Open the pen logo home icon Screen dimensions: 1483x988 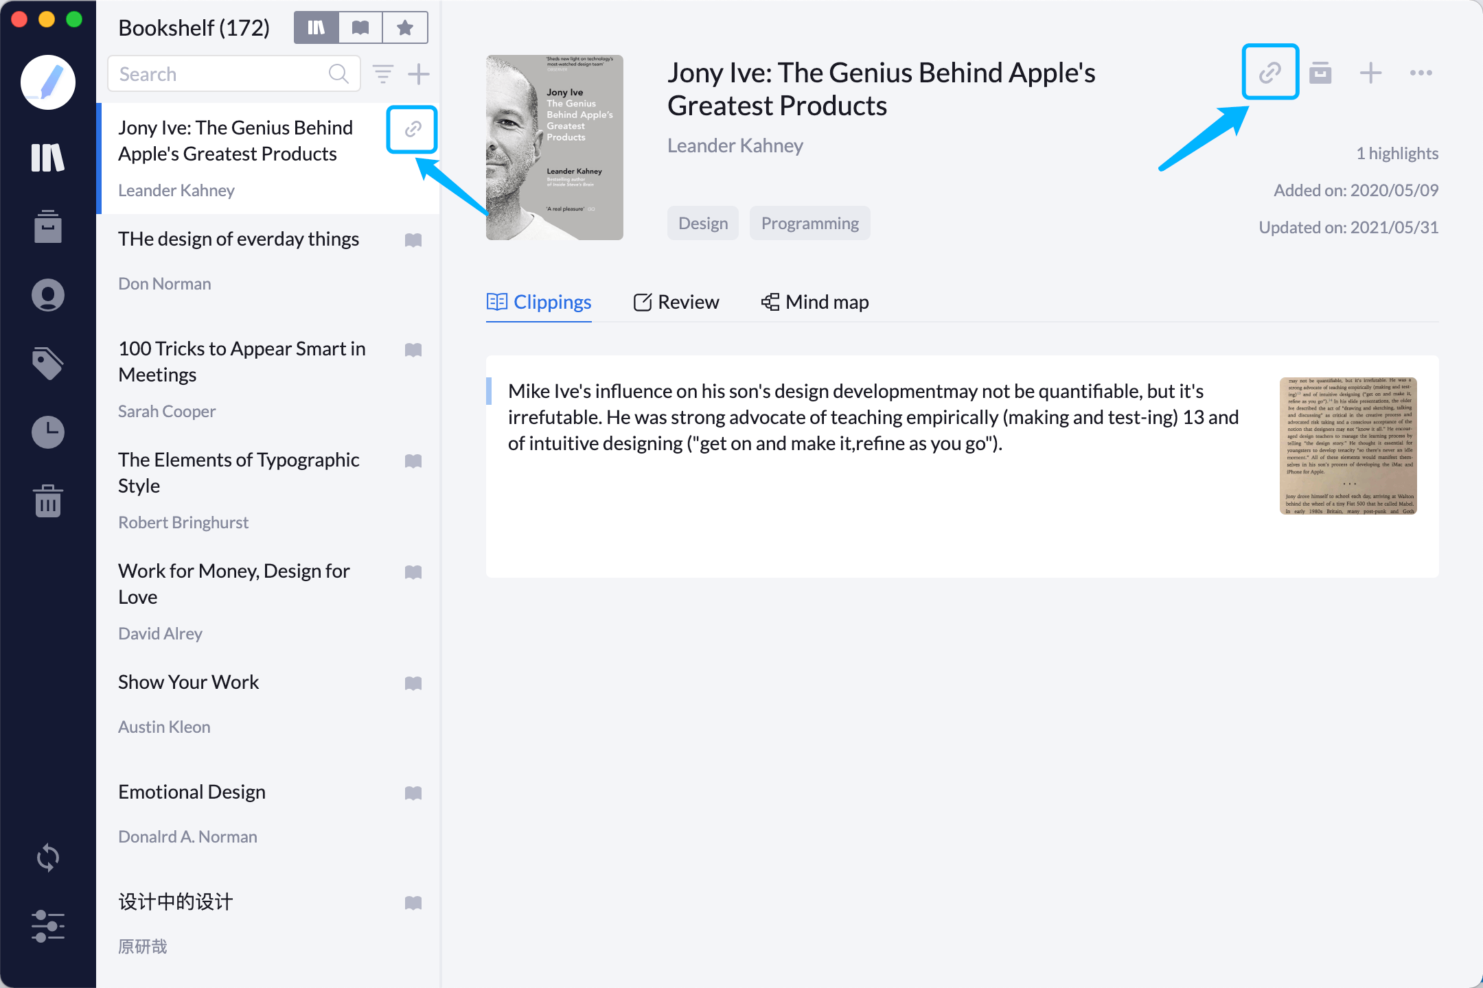tap(48, 82)
